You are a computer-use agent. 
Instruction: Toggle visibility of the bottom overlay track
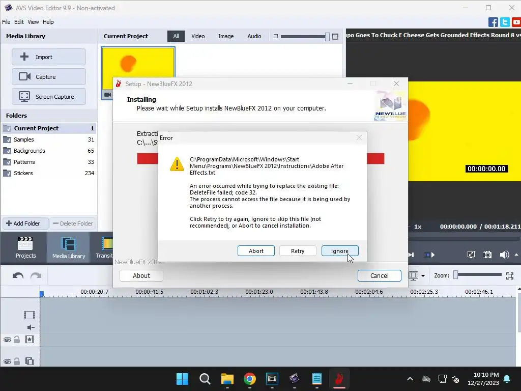pyautogui.click(x=7, y=361)
